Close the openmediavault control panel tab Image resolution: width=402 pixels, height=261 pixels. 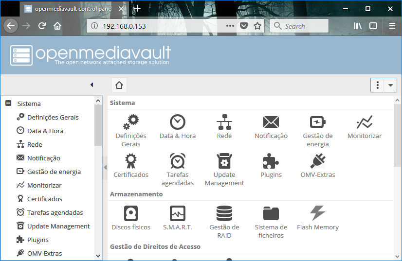pyautogui.click(x=121, y=9)
